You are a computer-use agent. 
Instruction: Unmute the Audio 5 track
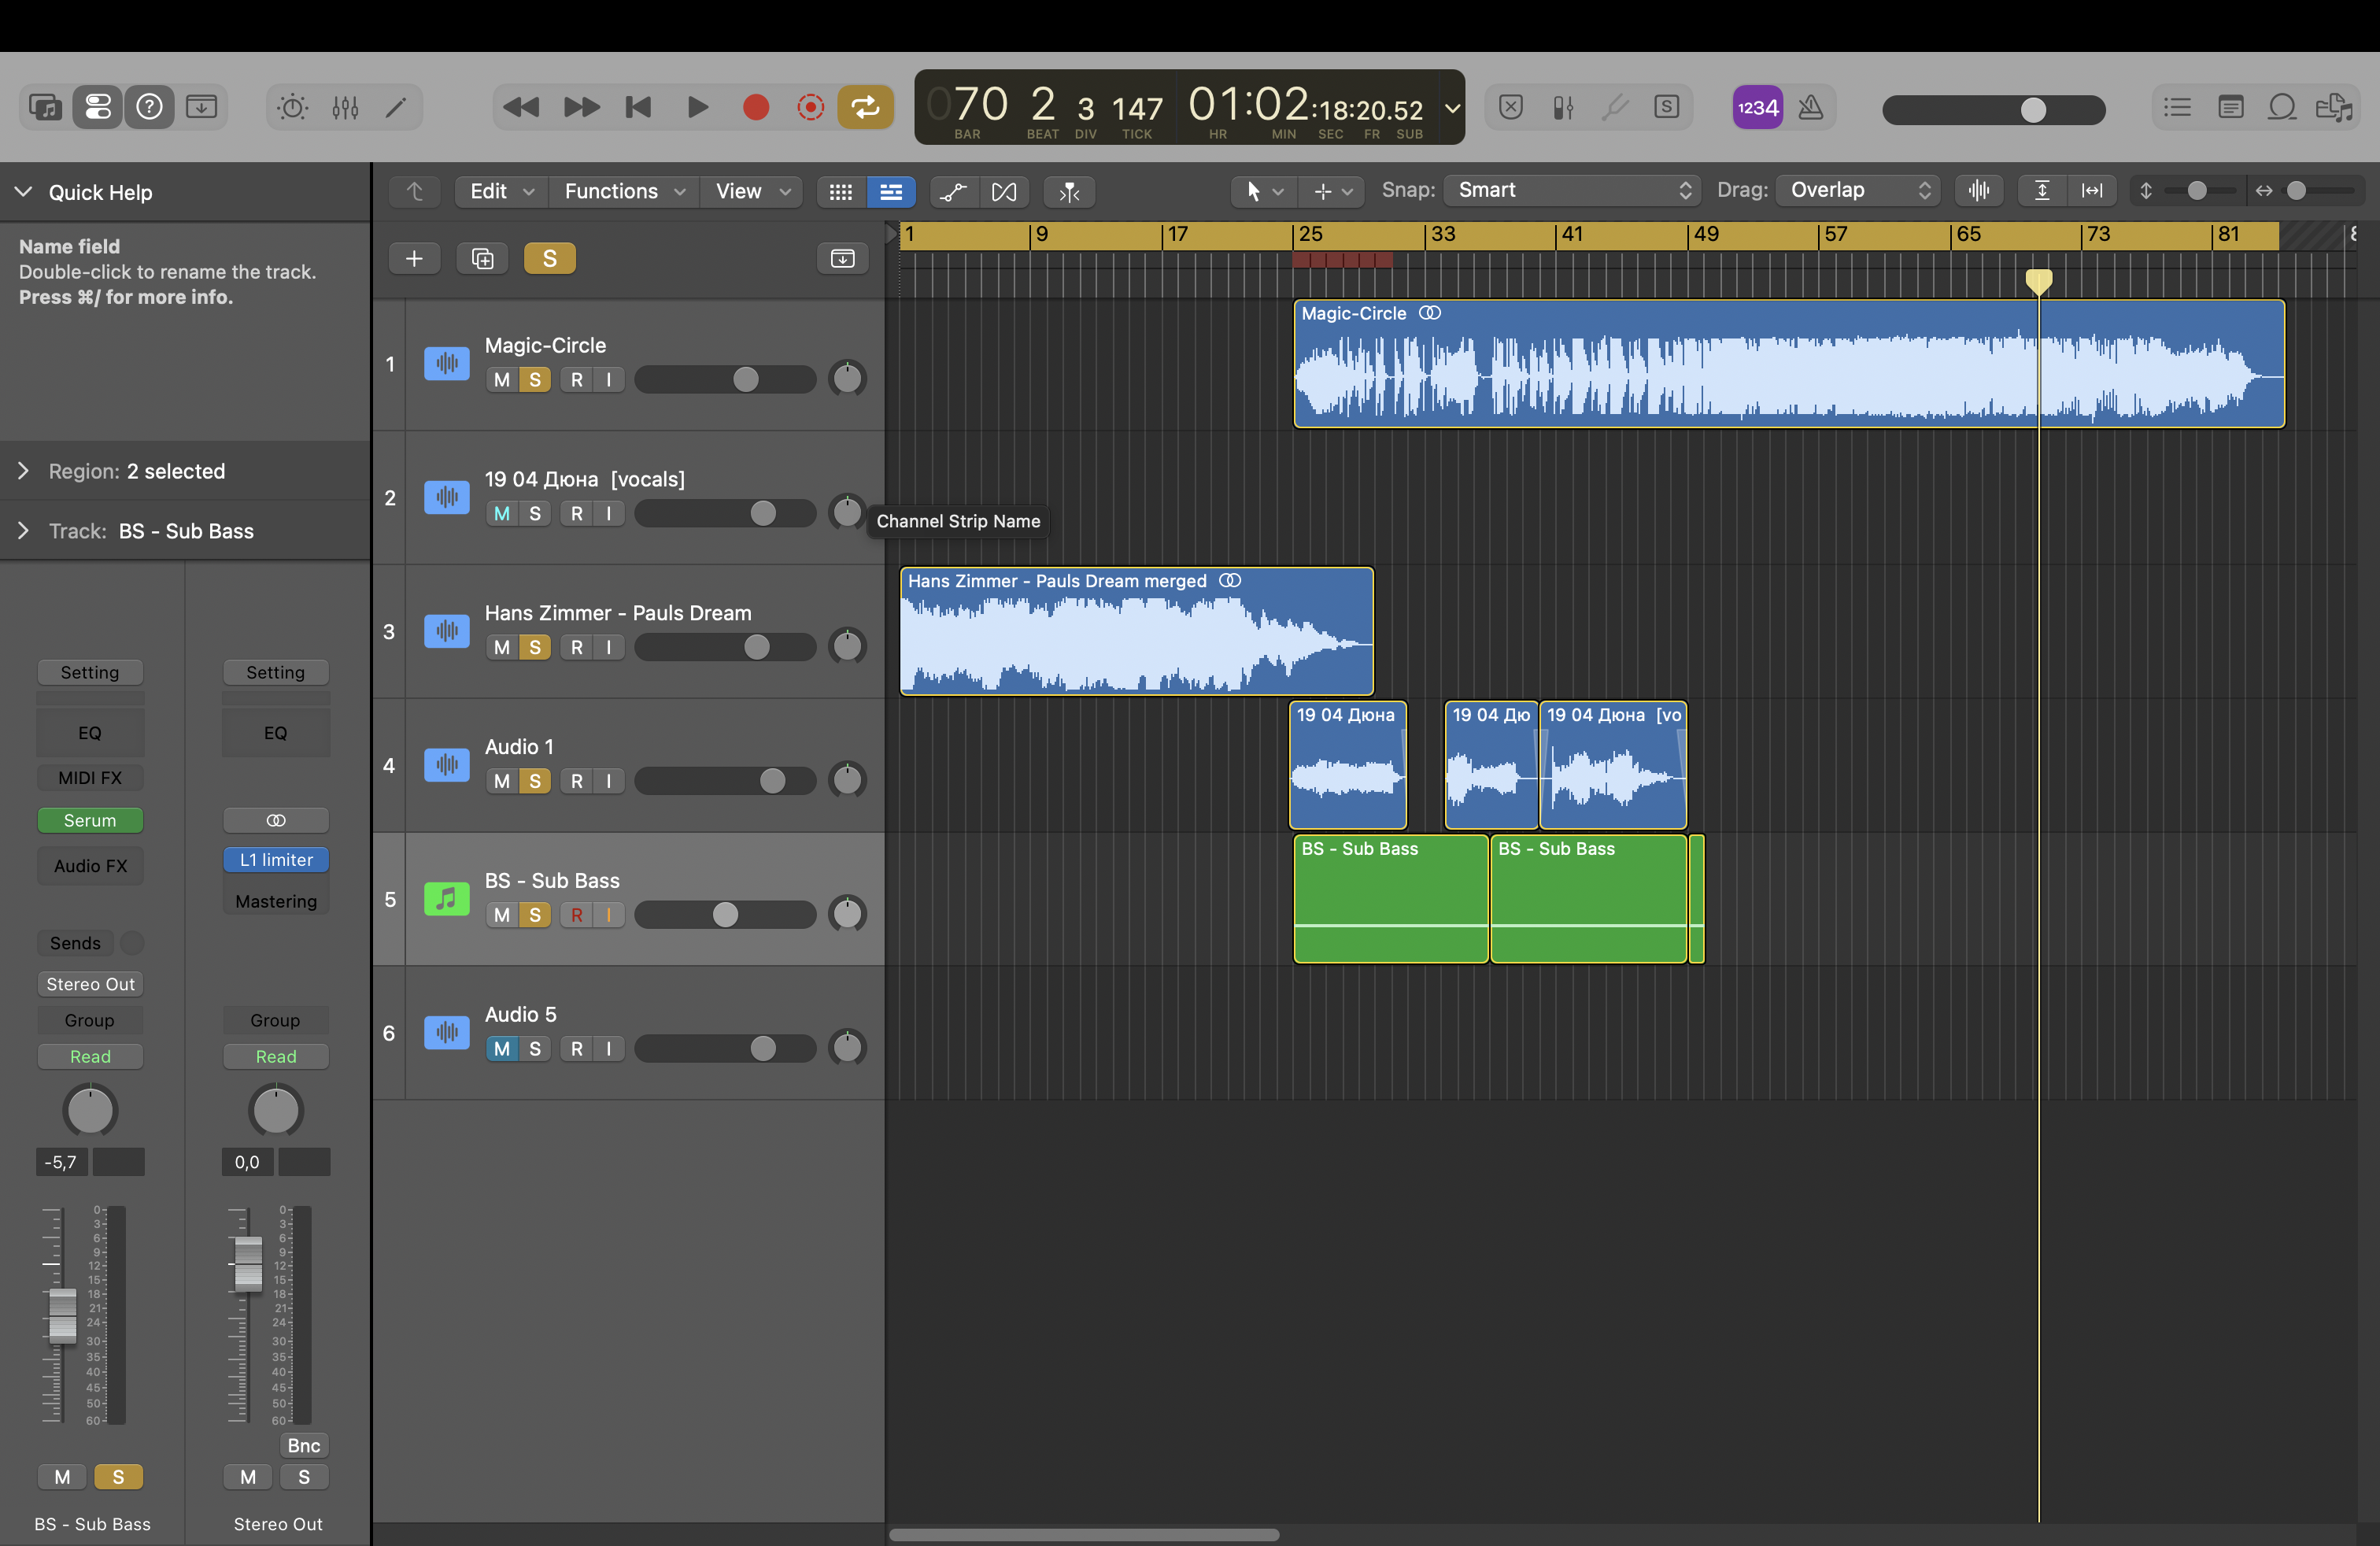coord(502,1048)
